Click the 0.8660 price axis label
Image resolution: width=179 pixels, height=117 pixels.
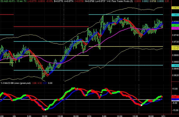pos(176,62)
